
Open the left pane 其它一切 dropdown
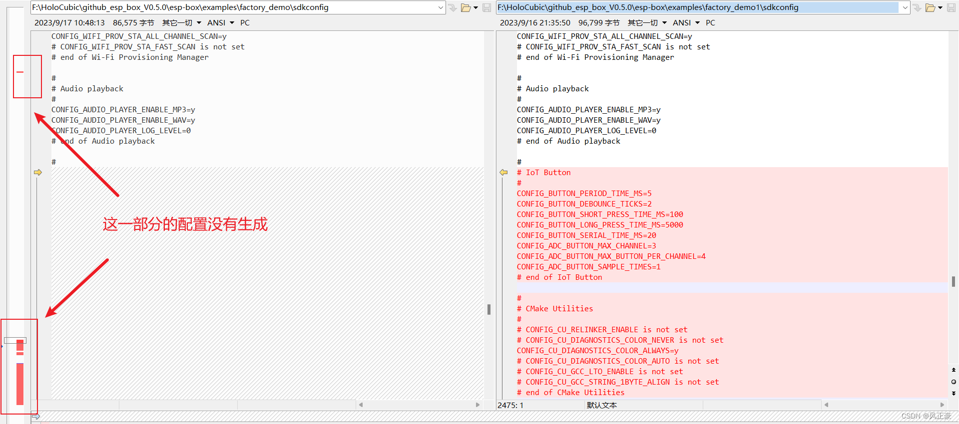click(182, 23)
